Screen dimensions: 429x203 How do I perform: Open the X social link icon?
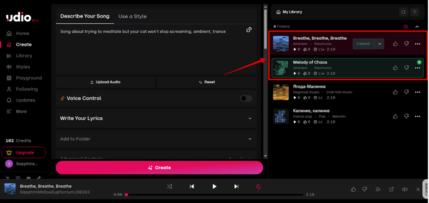coord(8,178)
